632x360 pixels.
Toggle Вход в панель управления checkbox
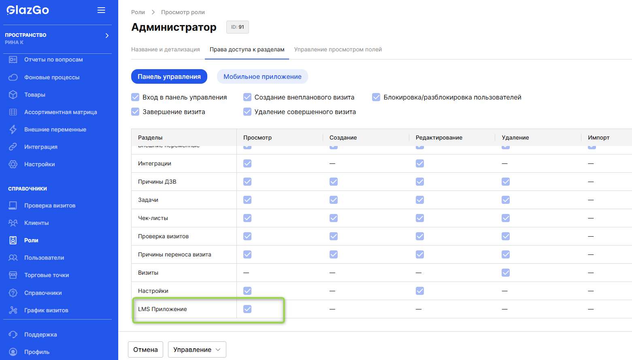[135, 97]
